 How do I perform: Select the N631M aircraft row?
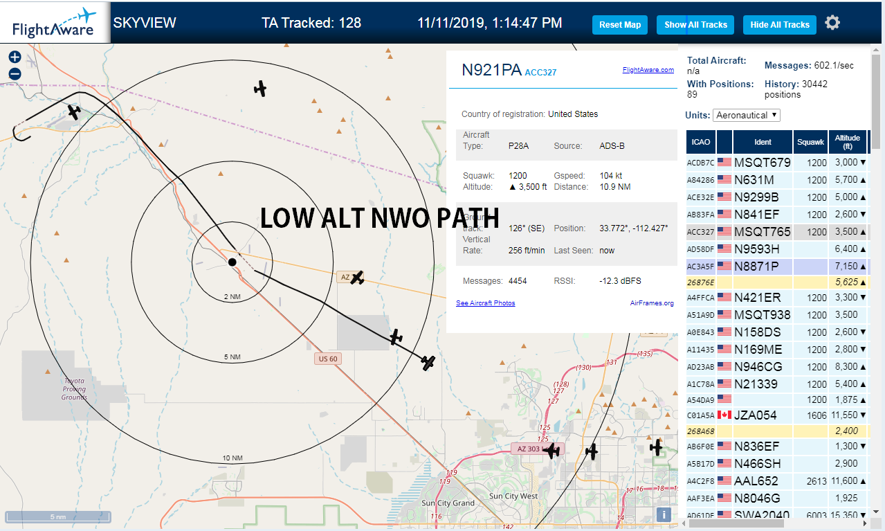point(777,180)
